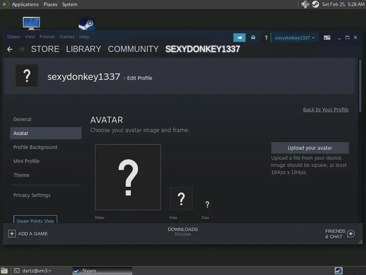The height and width of the screenshot is (275, 366).
Task: Click the Steam Points Shop button
Action: click(35, 219)
